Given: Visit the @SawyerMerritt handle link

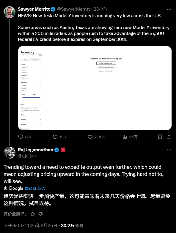Looking at the screenshot, I should coord(73,9).
